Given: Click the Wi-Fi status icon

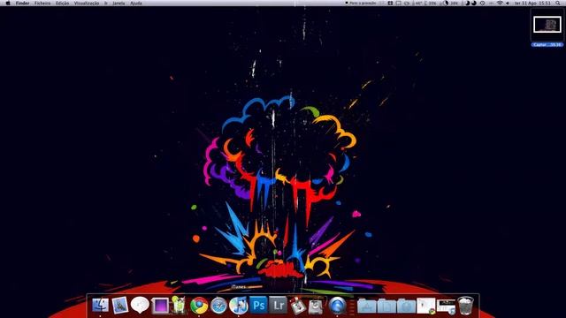Looking at the screenshot, I should point(500,3).
